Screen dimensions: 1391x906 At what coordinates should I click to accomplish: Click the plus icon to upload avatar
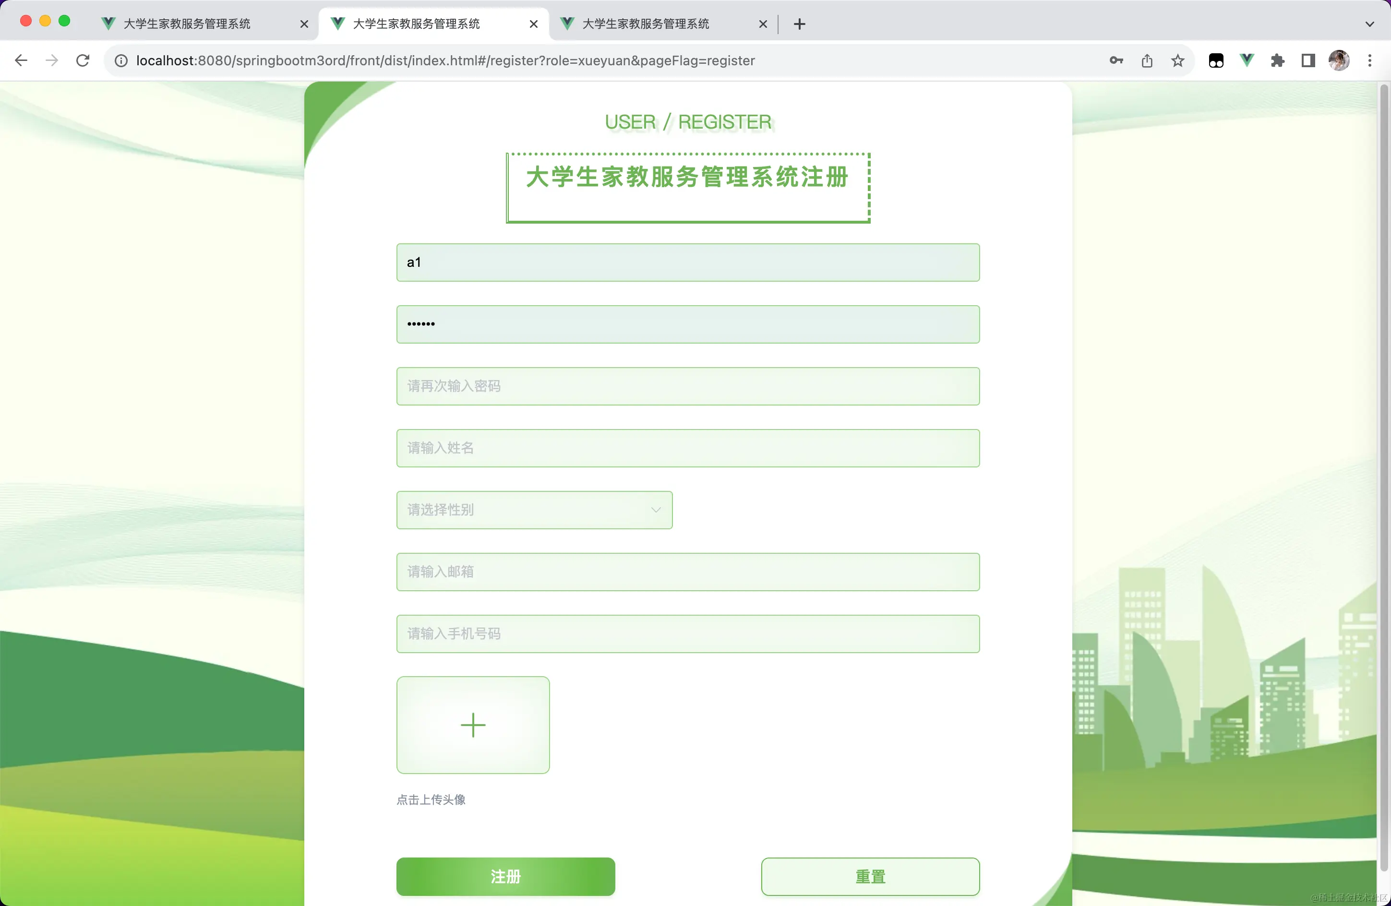point(473,725)
